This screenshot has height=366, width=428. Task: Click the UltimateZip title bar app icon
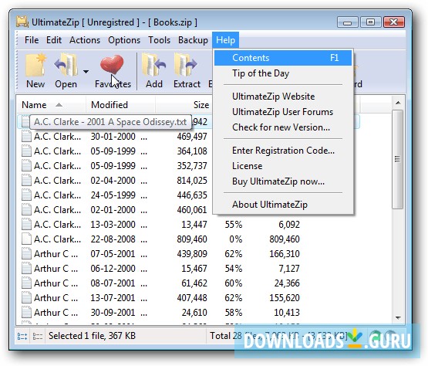pos(22,22)
